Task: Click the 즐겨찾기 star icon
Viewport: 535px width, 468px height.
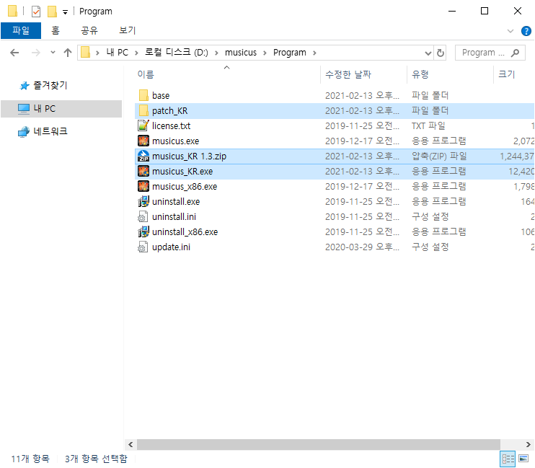Action: [24, 86]
